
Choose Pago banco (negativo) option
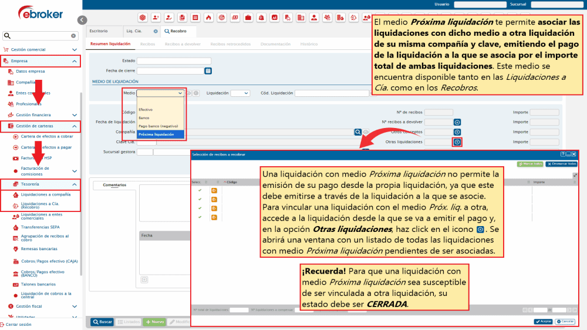[x=160, y=126]
